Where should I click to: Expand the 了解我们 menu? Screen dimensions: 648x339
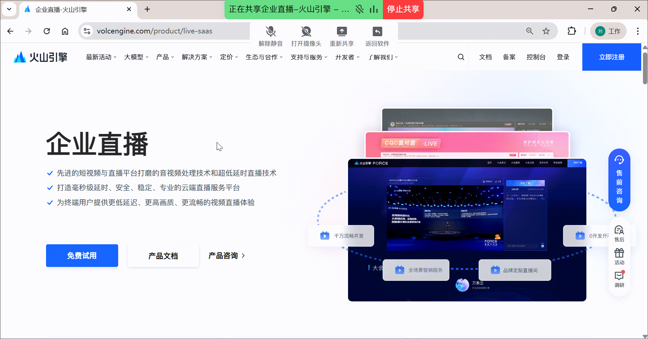point(383,57)
